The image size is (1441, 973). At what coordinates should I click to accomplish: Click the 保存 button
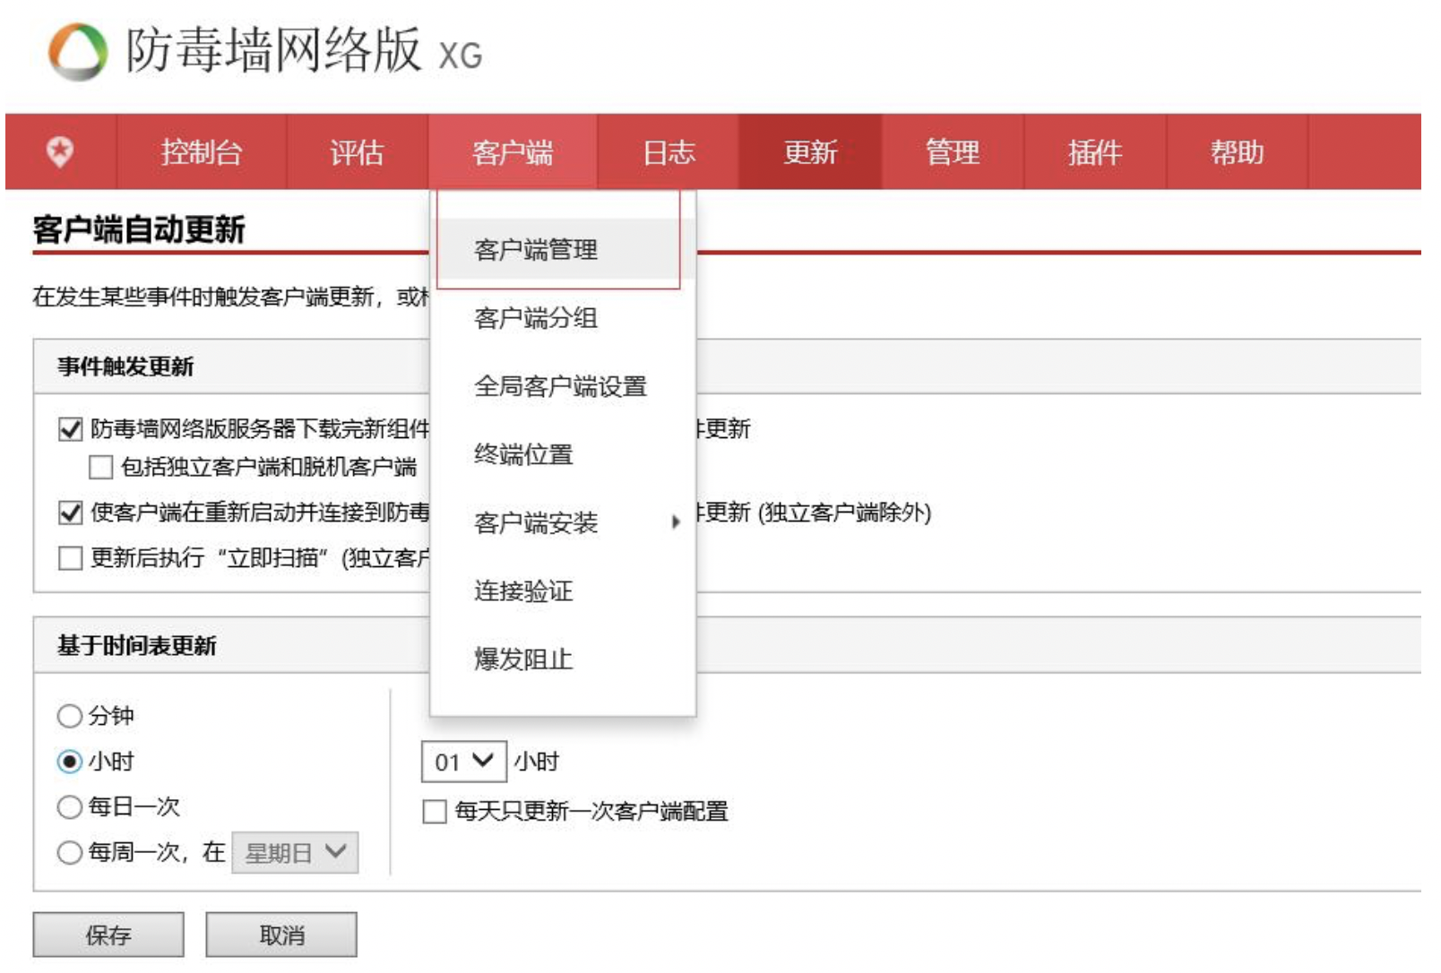[x=108, y=934]
